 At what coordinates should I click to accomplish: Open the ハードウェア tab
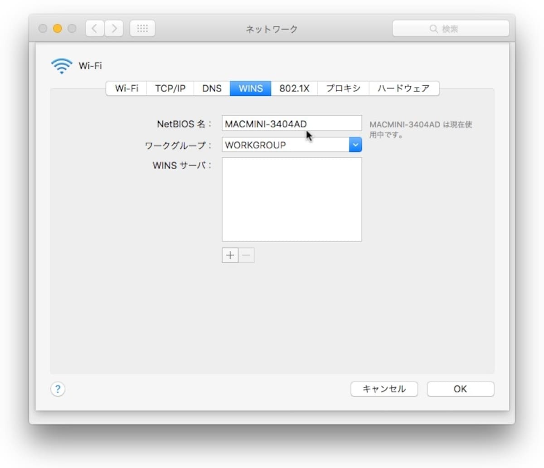click(404, 88)
